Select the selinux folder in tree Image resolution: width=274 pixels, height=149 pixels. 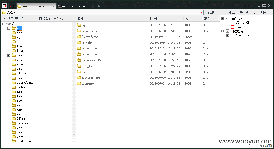click(23, 123)
